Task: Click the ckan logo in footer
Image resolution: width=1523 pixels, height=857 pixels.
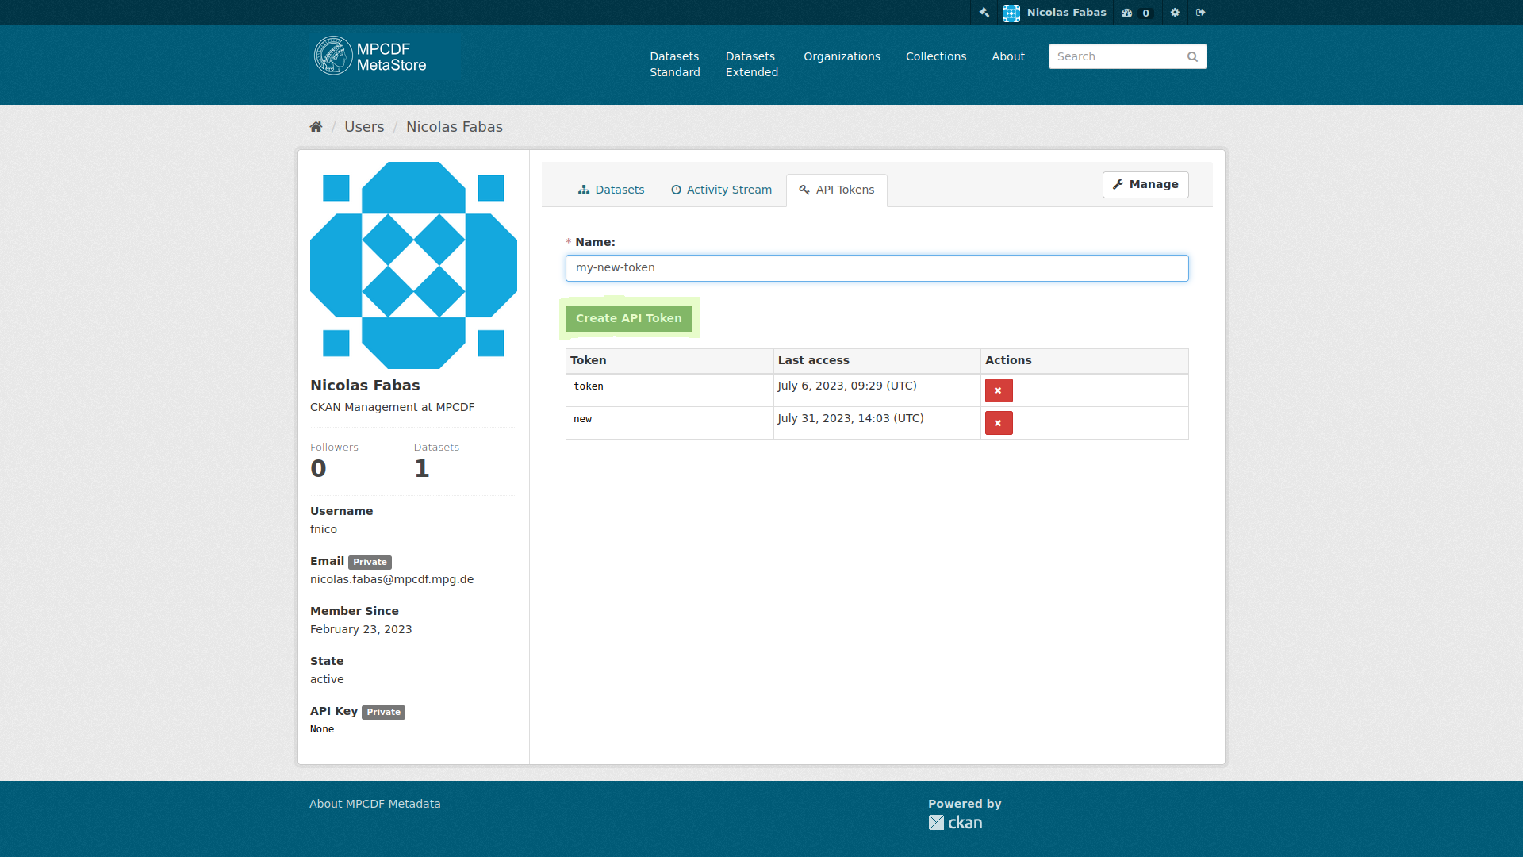Action: coord(956,823)
